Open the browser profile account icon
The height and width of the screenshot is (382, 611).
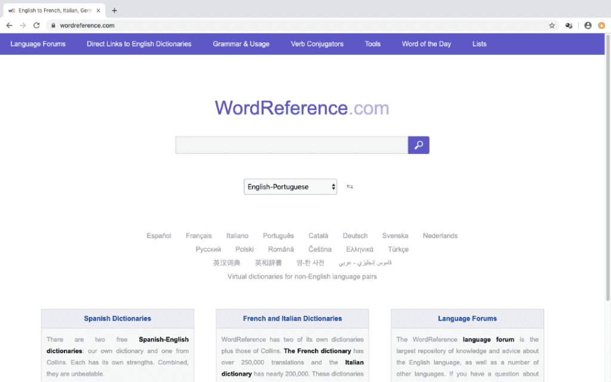[x=588, y=26]
